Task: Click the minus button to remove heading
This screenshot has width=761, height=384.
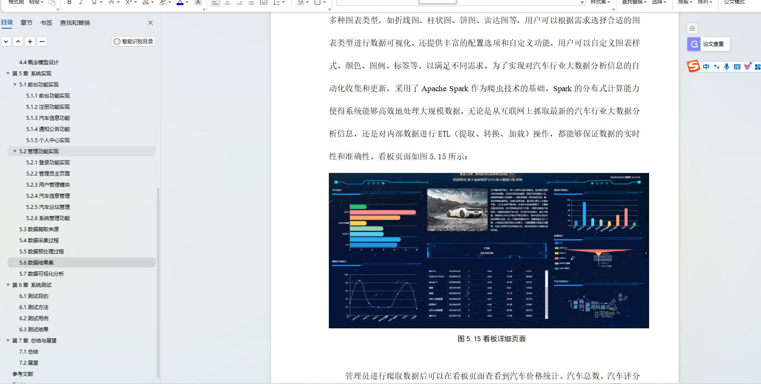Action: click(x=42, y=42)
